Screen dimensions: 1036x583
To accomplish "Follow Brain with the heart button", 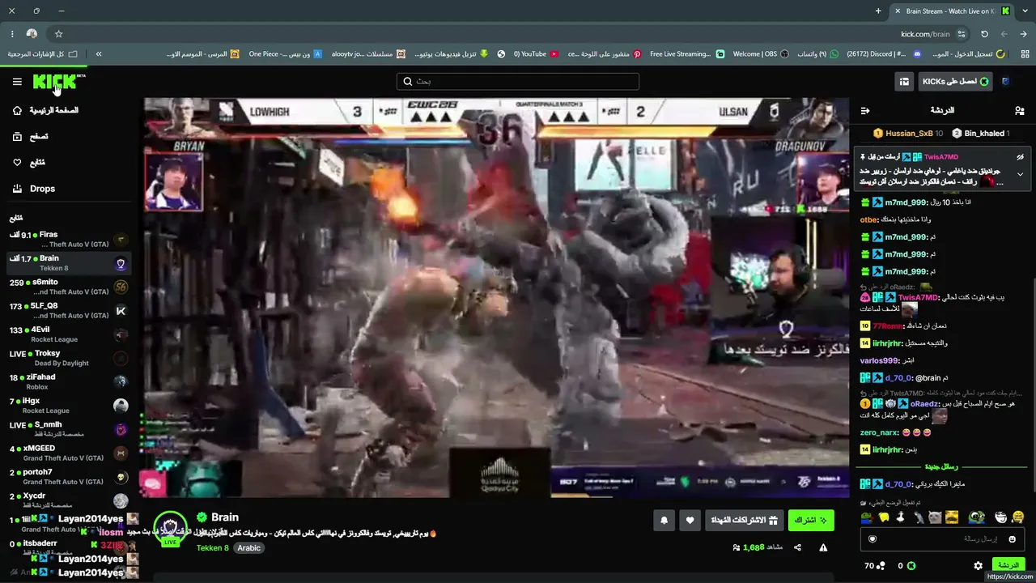I will pos(690,521).
